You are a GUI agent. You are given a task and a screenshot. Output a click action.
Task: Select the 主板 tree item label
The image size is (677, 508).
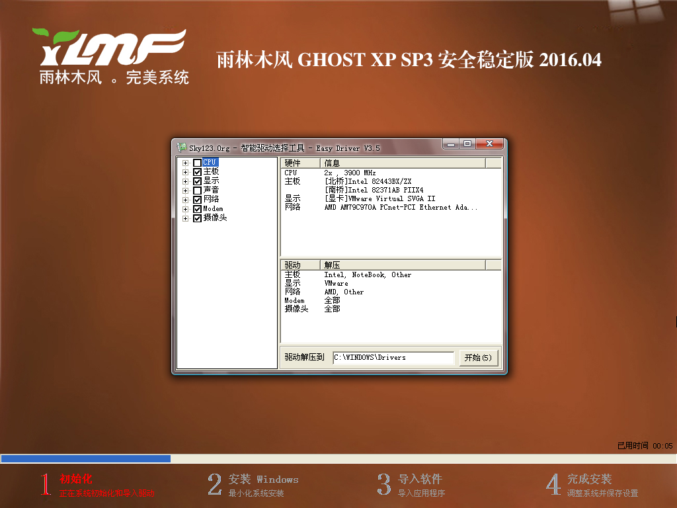(x=211, y=171)
